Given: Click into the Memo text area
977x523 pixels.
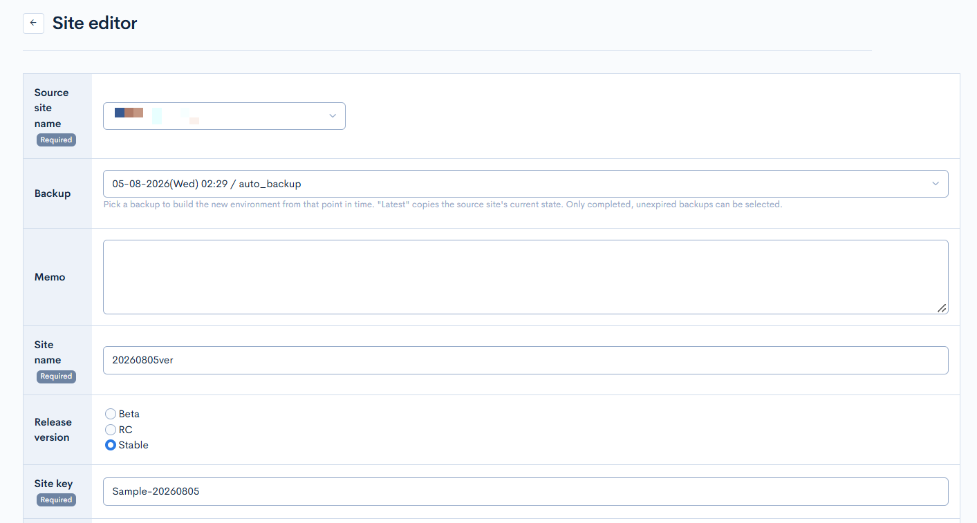Looking at the screenshot, I should (x=525, y=277).
